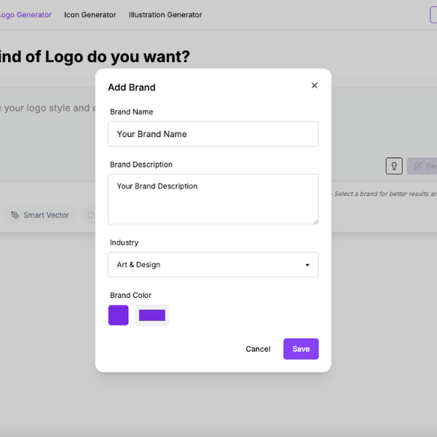
Task: Open the rectangular color picker input
Action: (152, 315)
